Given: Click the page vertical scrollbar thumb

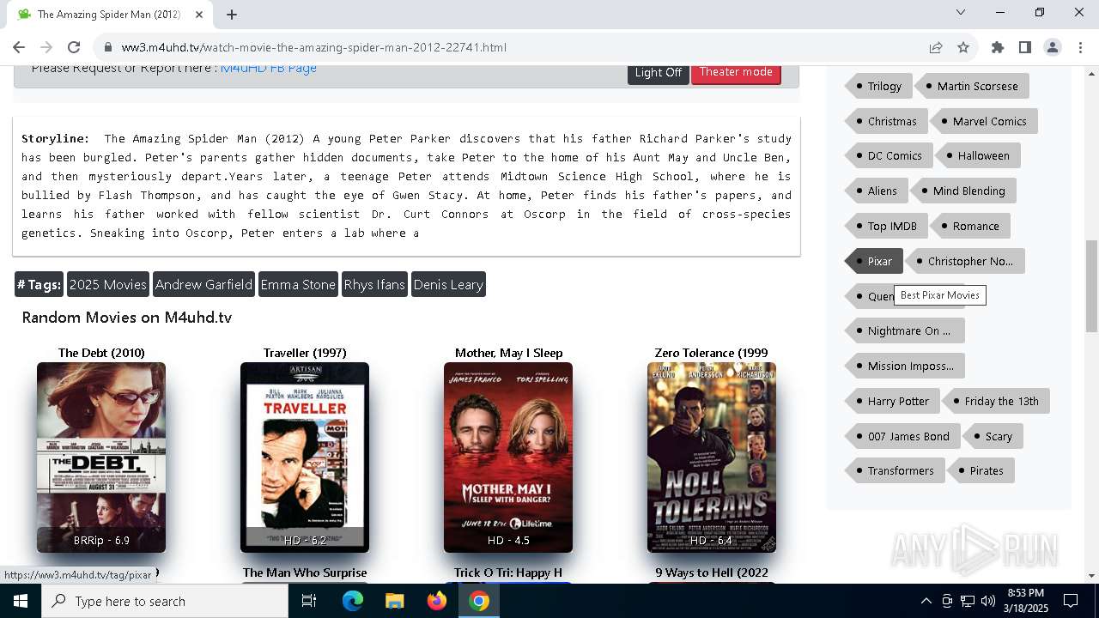Looking at the screenshot, I should coord(1092,286).
